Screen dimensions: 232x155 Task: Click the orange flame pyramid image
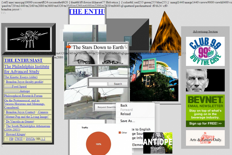pos(167,32)
